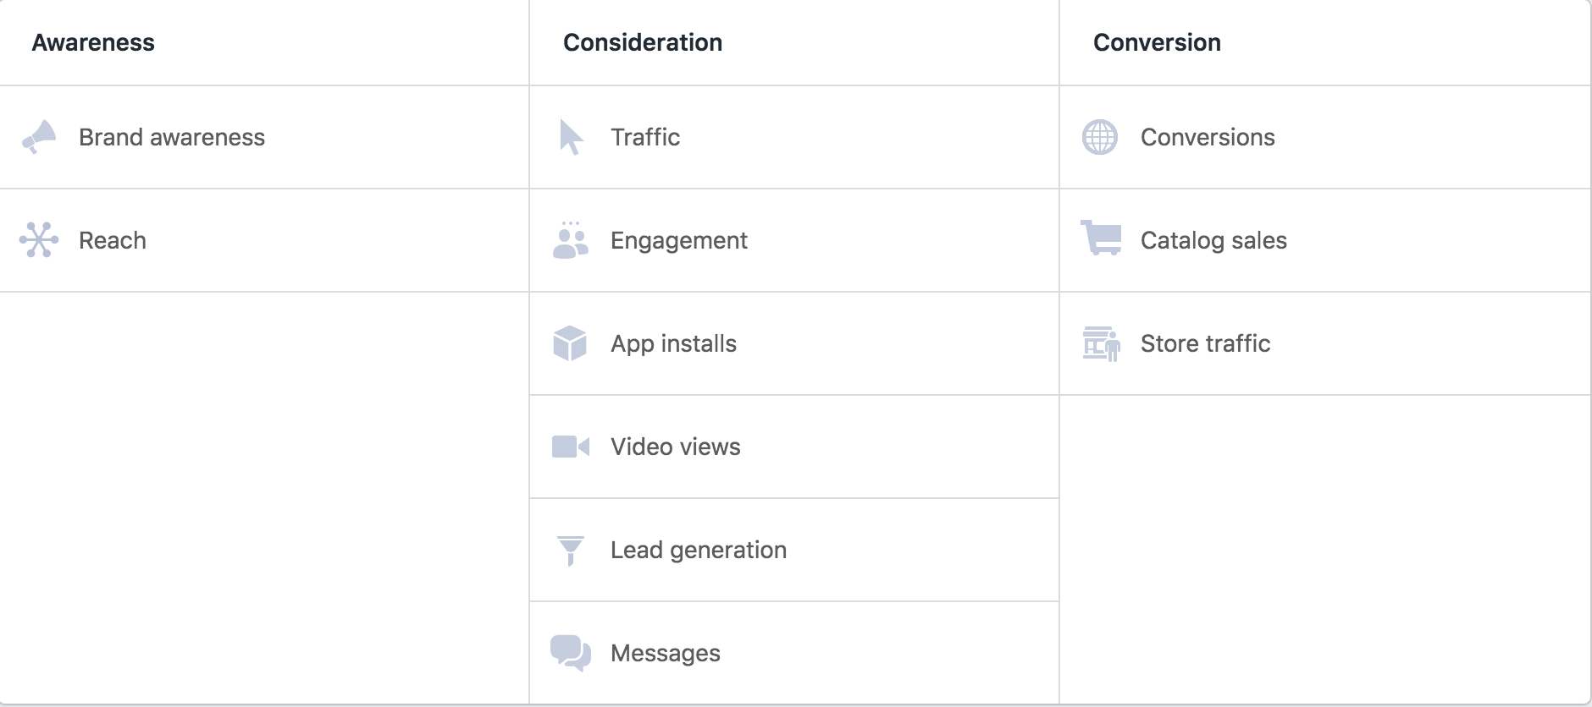Click the Consideration column header

(643, 42)
